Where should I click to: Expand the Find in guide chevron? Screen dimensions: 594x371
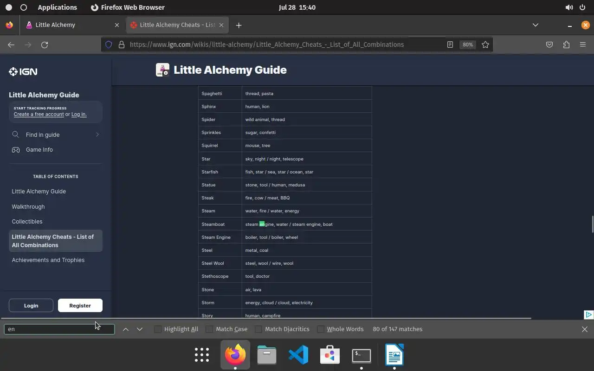97,134
